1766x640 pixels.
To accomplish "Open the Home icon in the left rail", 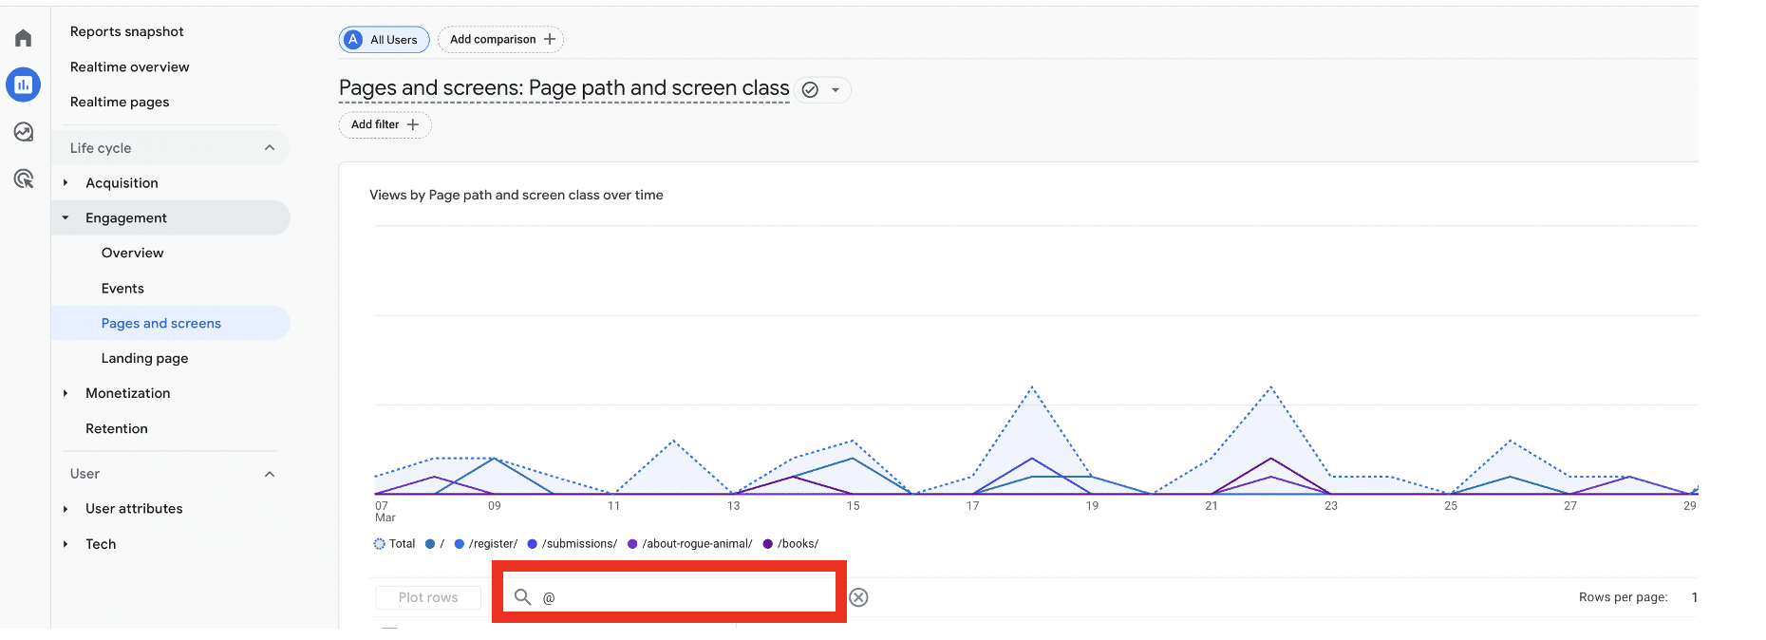I will [24, 38].
